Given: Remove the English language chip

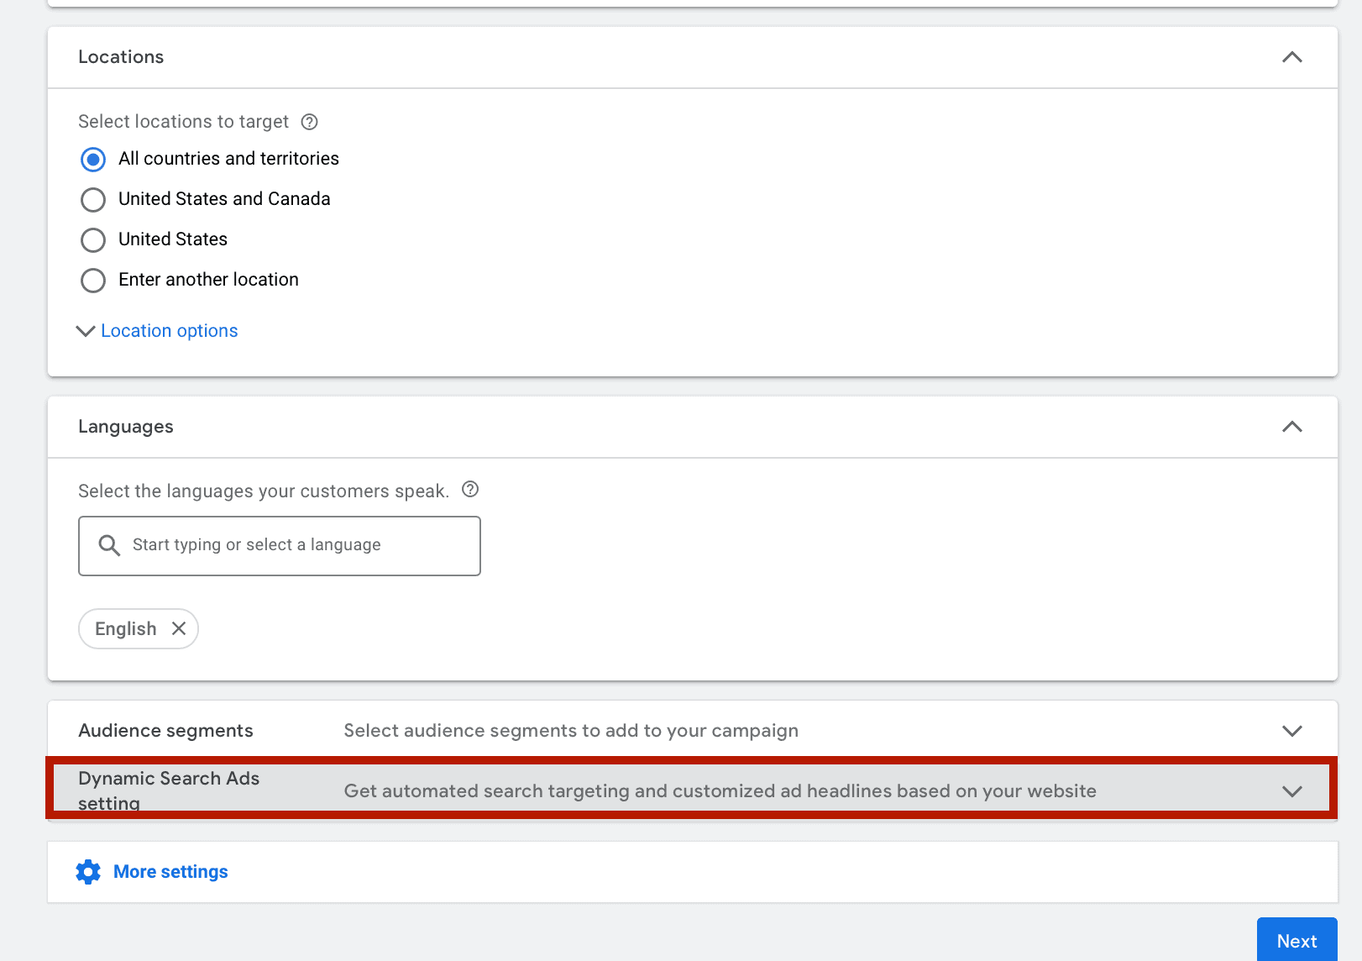Looking at the screenshot, I should coord(179,628).
